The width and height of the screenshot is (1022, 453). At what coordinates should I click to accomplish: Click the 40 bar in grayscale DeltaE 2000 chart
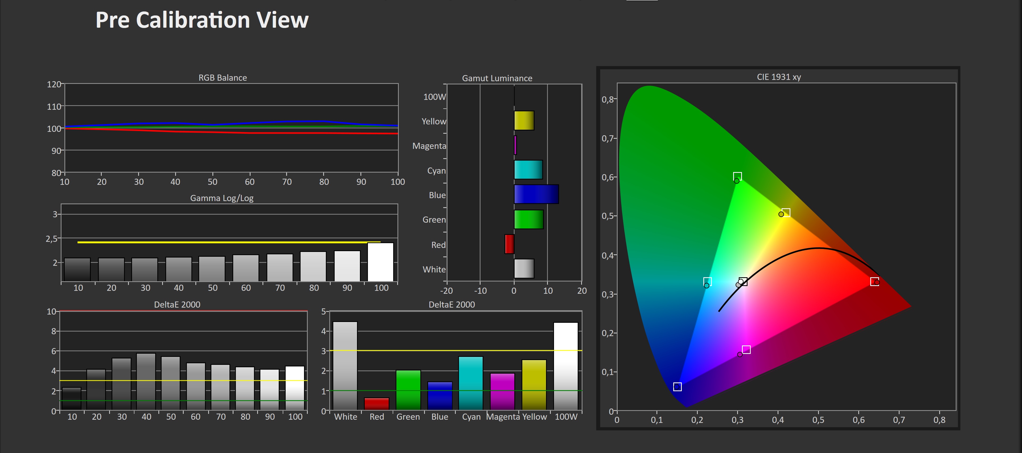click(146, 381)
